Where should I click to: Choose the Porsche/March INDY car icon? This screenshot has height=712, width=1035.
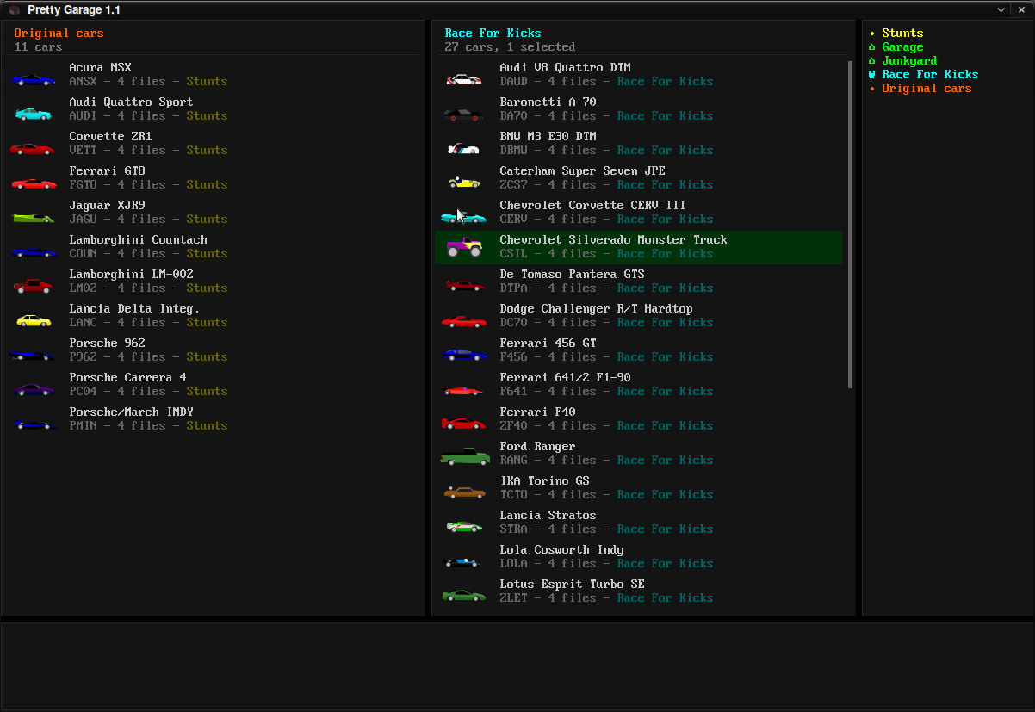[x=34, y=424]
